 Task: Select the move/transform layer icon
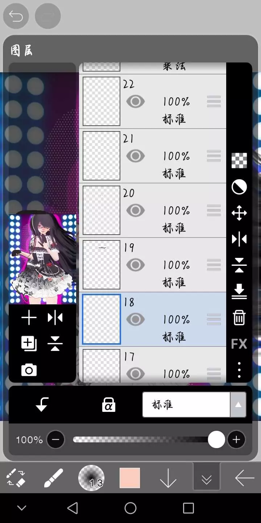tap(239, 213)
